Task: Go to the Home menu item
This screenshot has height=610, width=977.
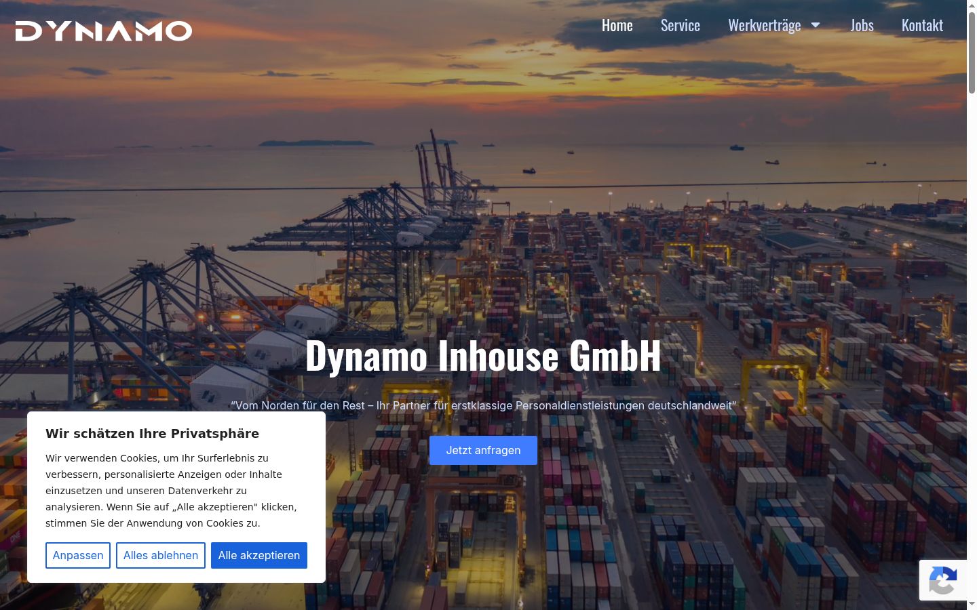Action: coord(617,25)
